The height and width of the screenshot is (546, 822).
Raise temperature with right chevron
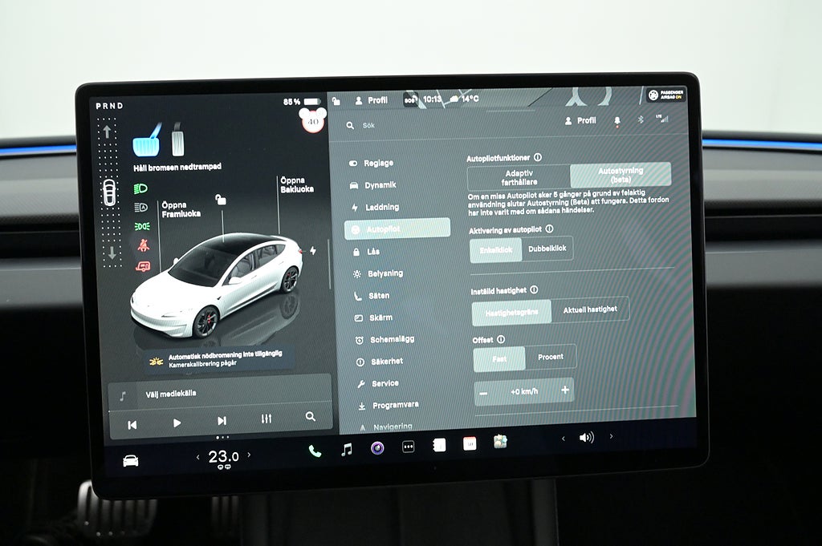click(x=249, y=455)
